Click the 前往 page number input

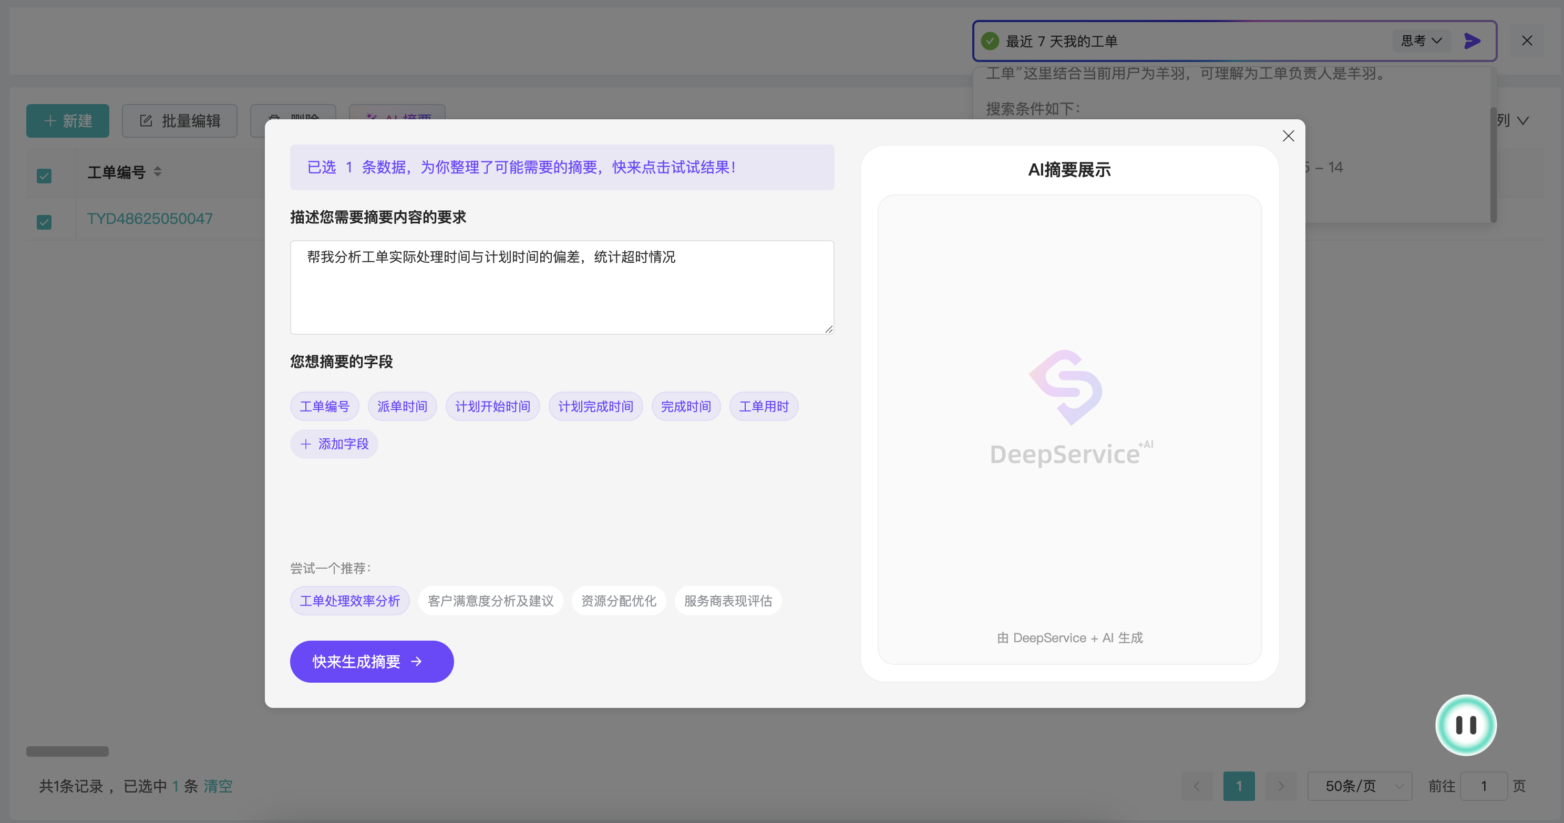(x=1484, y=786)
